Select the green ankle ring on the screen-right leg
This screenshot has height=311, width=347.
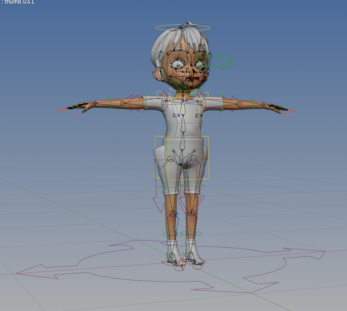click(x=191, y=234)
